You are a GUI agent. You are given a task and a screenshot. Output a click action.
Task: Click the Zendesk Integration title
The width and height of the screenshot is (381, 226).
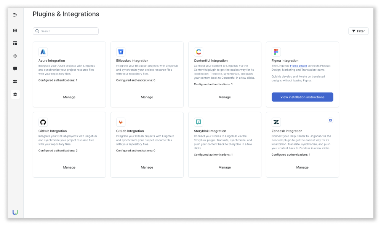click(287, 131)
